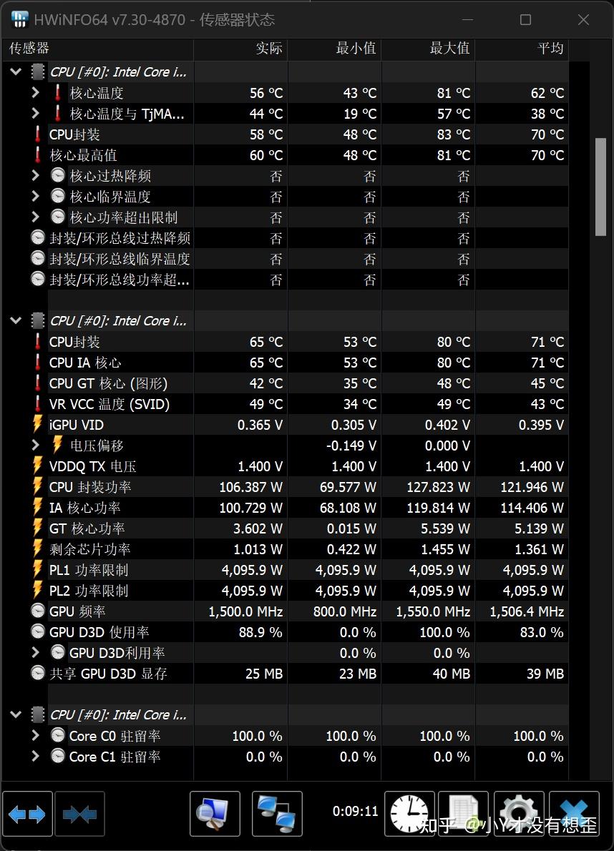
Task: Click the clock icon beside 共享 GPU D3D 显存
Action: click(x=37, y=673)
